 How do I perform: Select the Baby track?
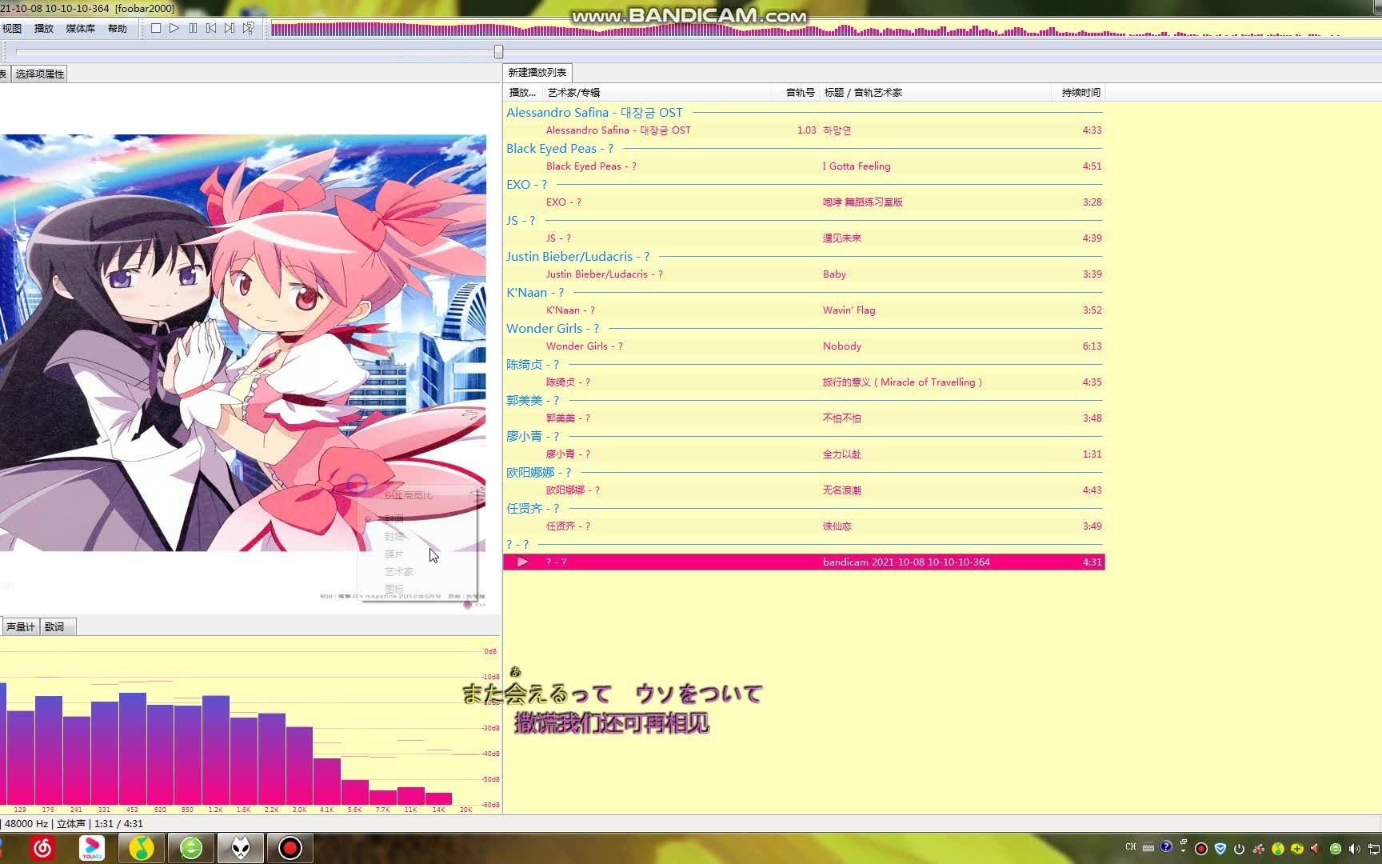click(804, 274)
